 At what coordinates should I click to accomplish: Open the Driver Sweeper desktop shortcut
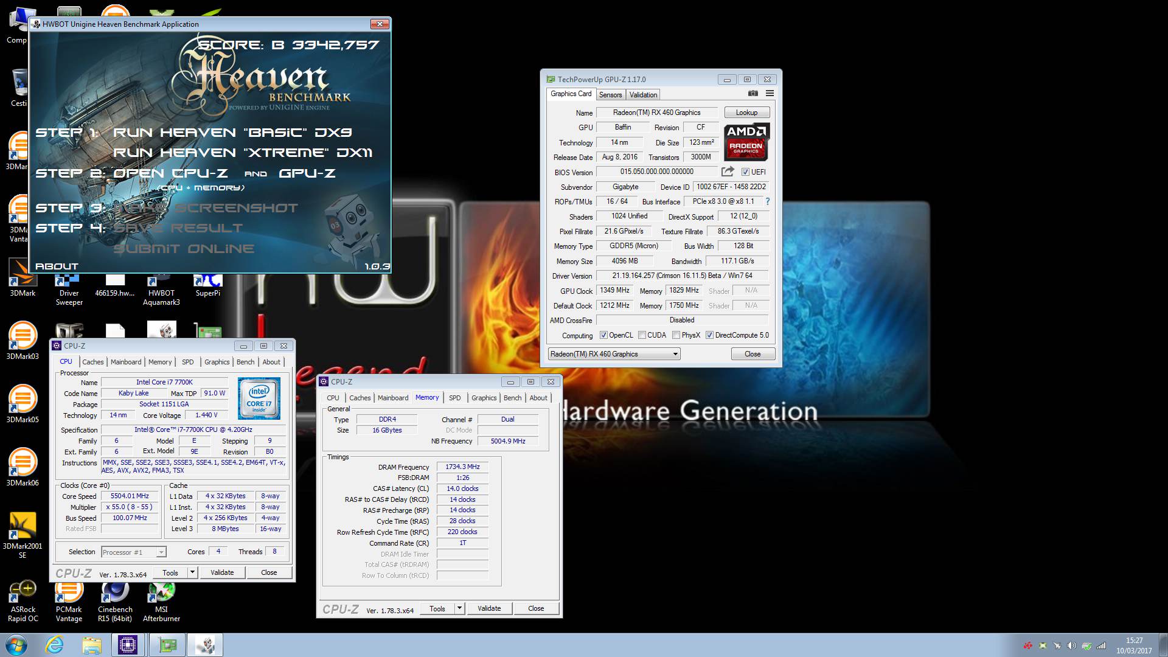tap(69, 290)
